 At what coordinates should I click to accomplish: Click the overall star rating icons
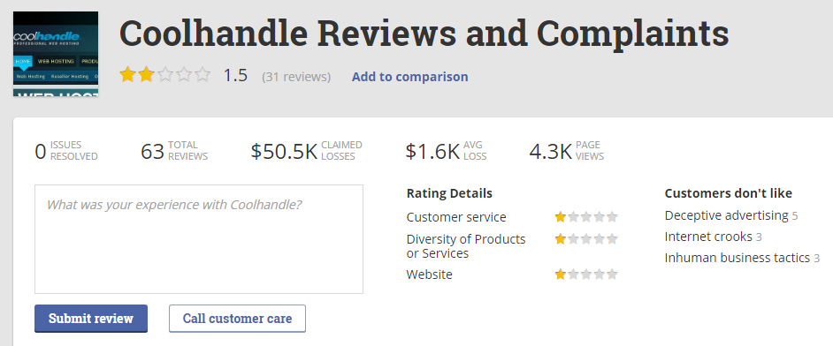pos(165,75)
